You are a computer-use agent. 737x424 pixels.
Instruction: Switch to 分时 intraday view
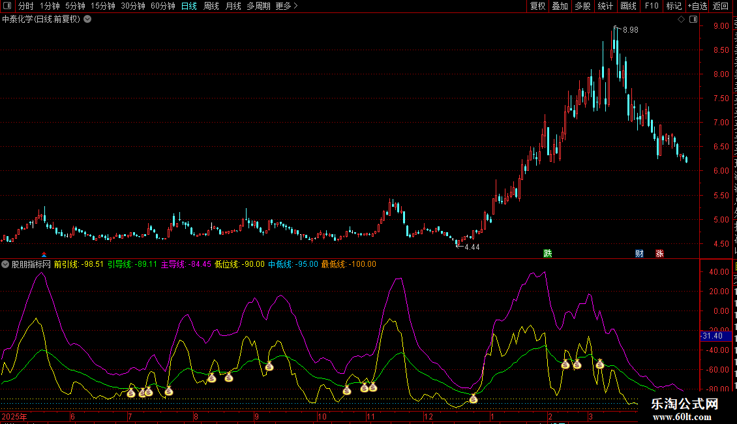click(26, 6)
